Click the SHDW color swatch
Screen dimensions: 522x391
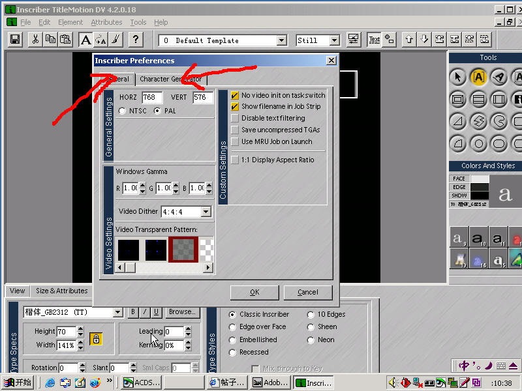coord(480,195)
